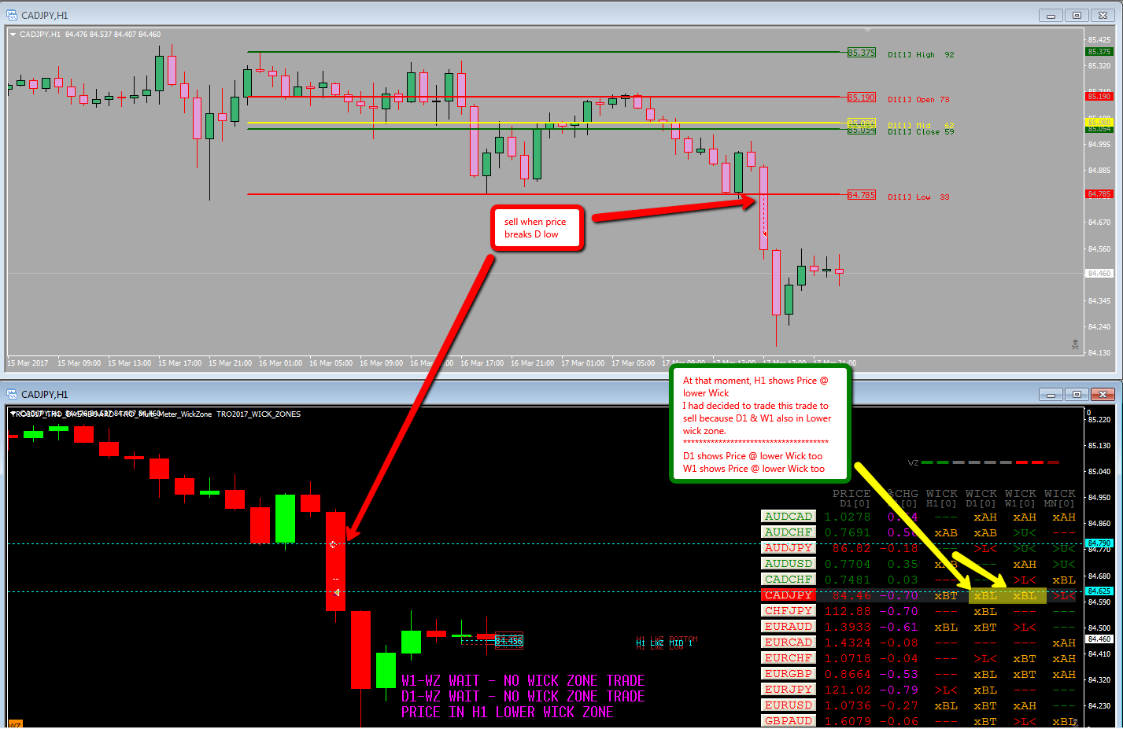Click the gray 84.460 current-price marker on the top axis
Viewport: 1123px width, 729px height.
click(x=1099, y=274)
